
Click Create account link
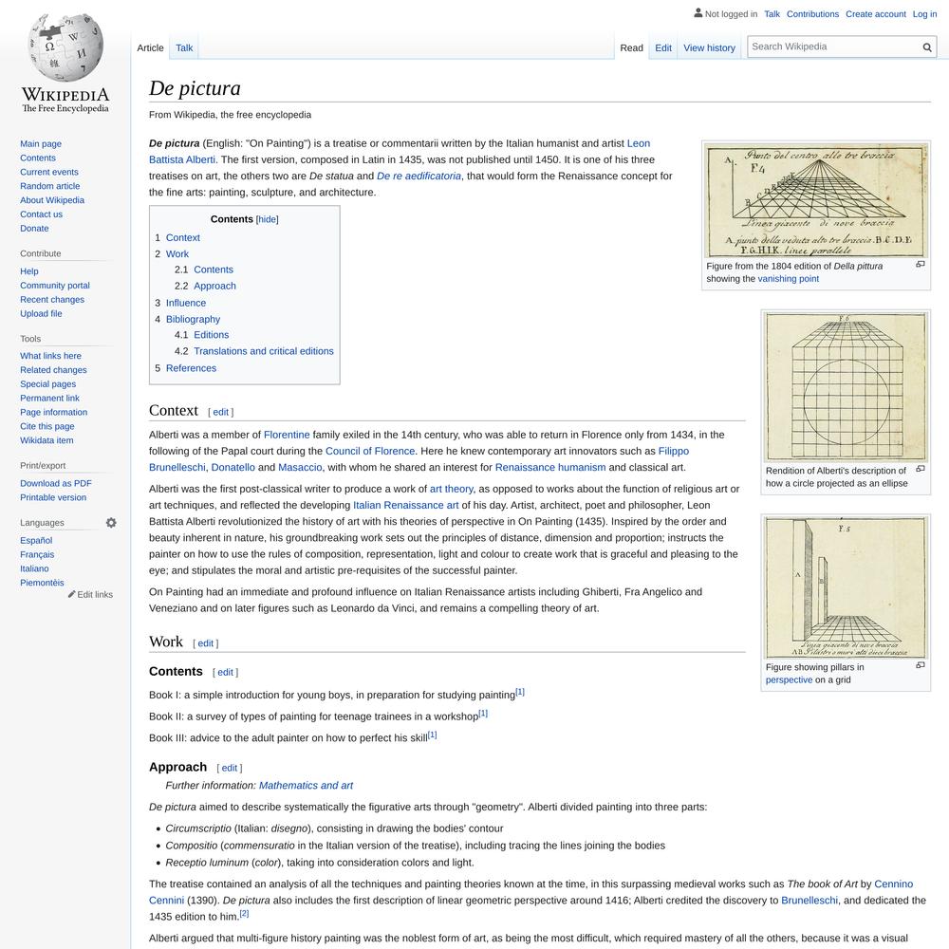(x=876, y=14)
